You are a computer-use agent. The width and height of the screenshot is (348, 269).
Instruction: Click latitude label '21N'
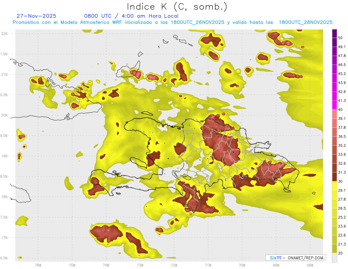(4, 74)
